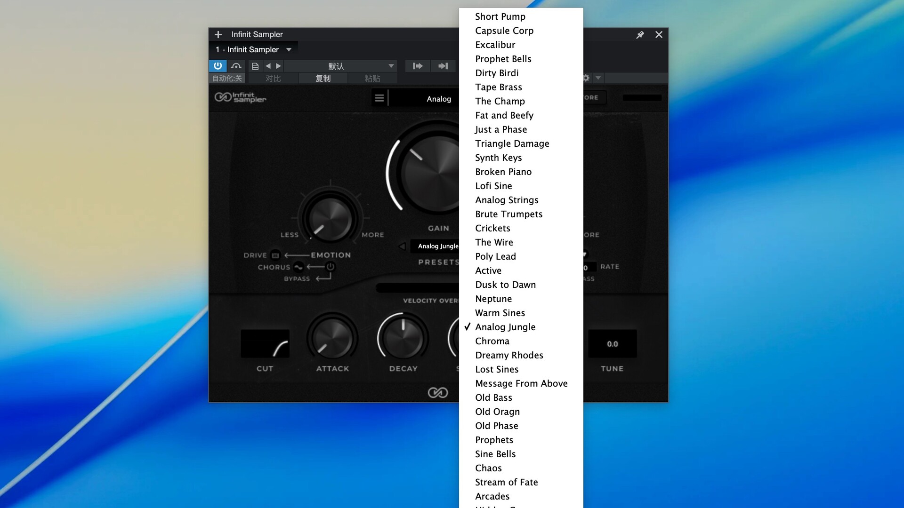Click the 自动化:关 automation button

pyautogui.click(x=227, y=79)
